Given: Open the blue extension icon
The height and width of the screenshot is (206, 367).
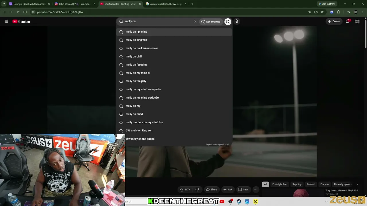Looking at the screenshot, I should (x=332, y=12).
